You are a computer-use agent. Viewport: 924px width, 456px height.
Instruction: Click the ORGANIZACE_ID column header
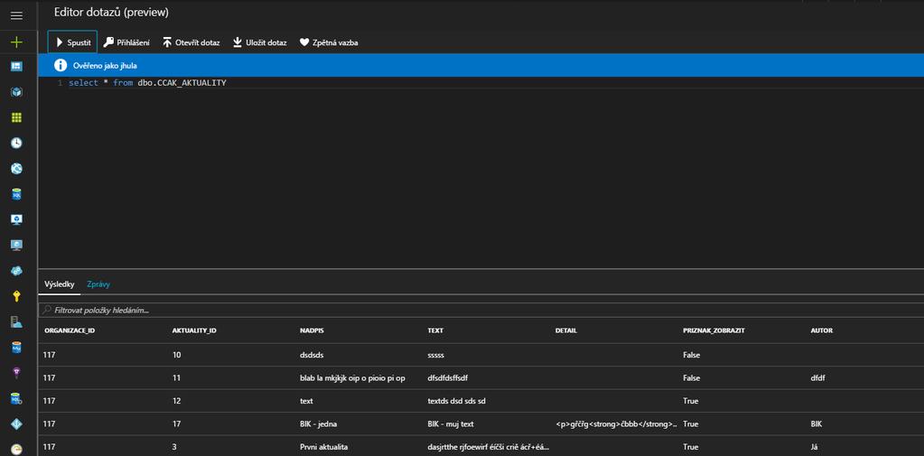coord(70,330)
